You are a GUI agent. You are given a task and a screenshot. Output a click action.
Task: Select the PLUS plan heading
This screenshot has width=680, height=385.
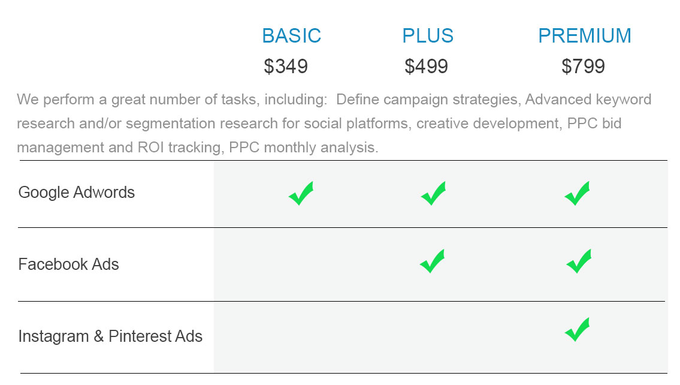pyautogui.click(x=428, y=35)
